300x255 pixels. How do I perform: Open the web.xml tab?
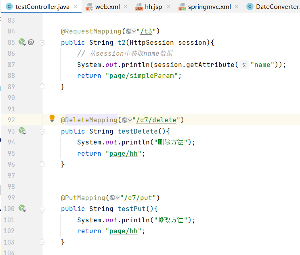tap(107, 7)
